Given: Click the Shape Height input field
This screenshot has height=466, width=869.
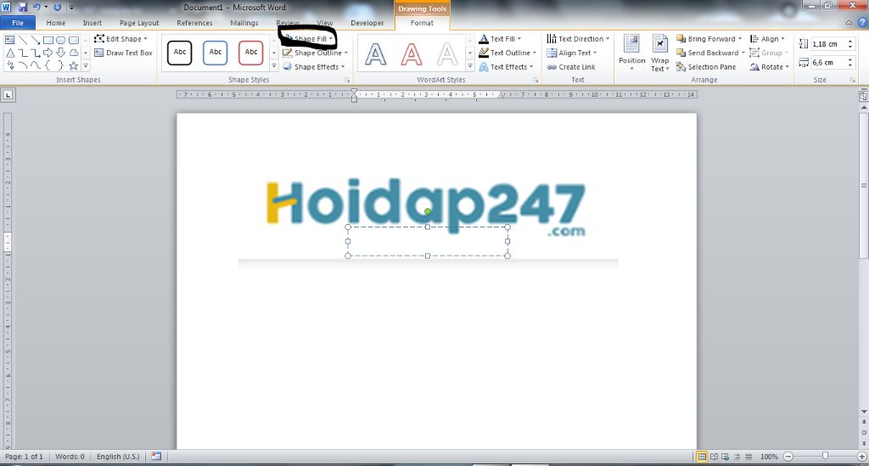Looking at the screenshot, I should pos(828,44).
